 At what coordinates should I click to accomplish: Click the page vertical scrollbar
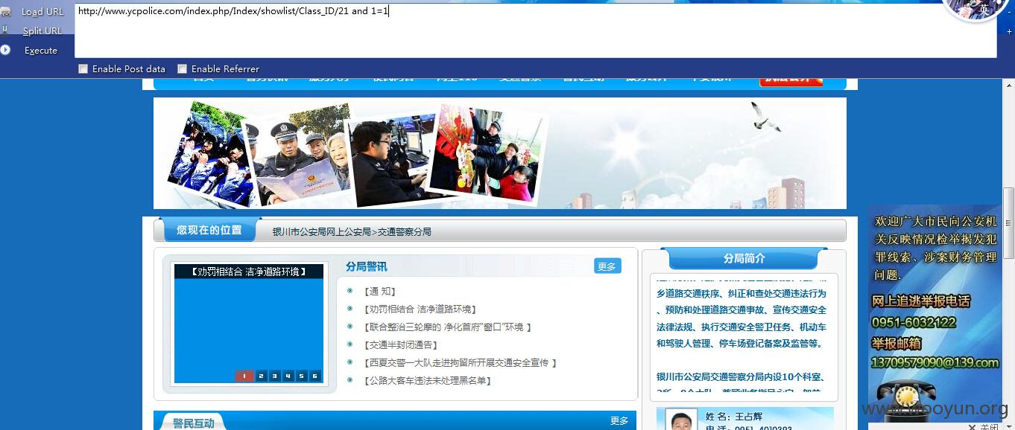tap(1009, 223)
